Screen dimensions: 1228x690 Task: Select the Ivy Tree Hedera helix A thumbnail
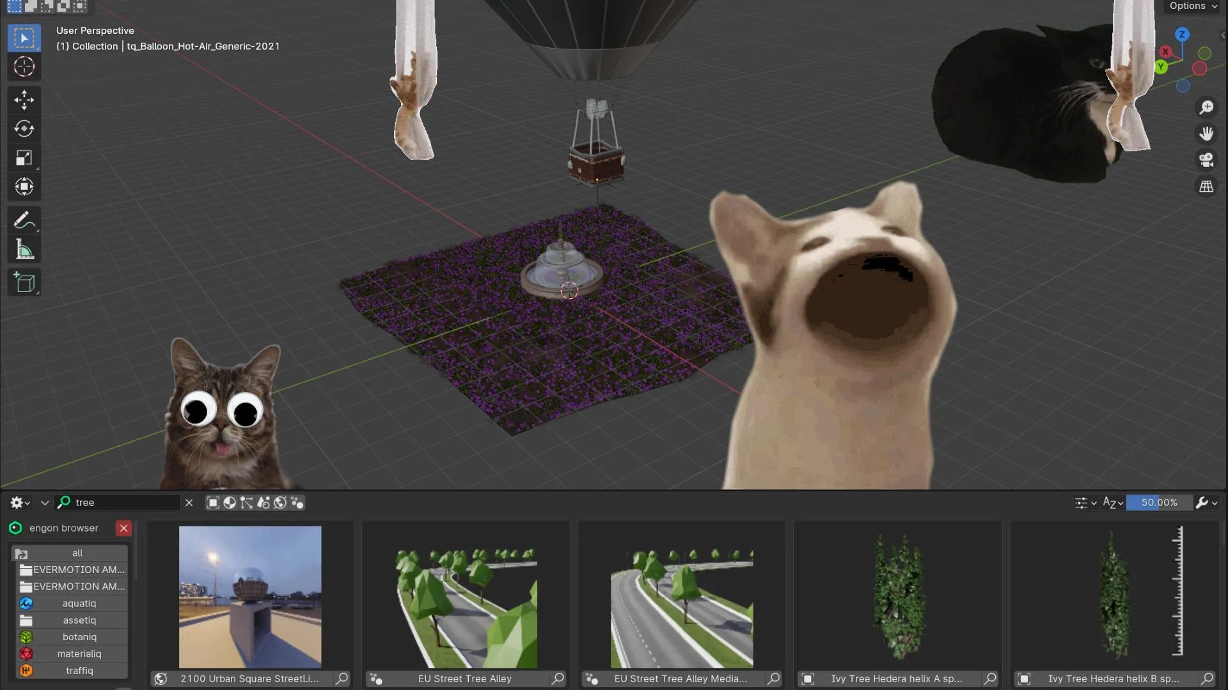coord(898,597)
